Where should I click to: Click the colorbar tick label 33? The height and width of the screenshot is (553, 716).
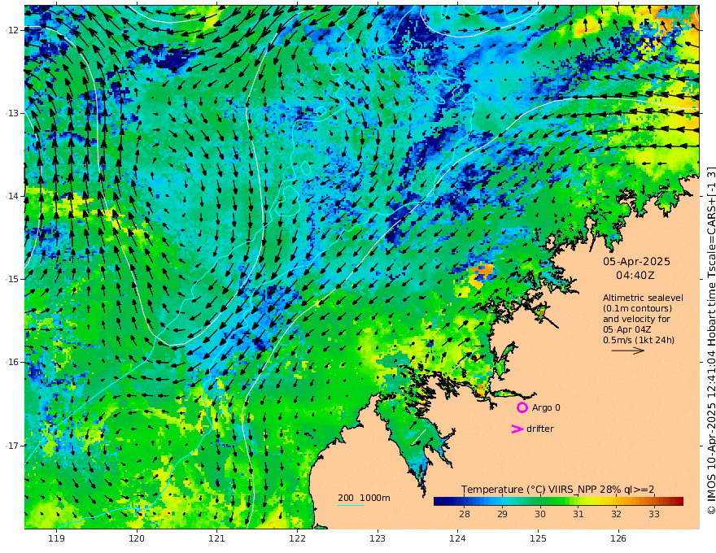pos(654,514)
